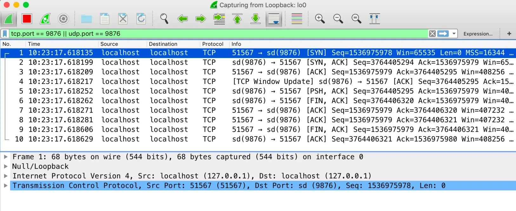Toggle packet colorization rules
The image size is (516, 211).
(297, 19)
